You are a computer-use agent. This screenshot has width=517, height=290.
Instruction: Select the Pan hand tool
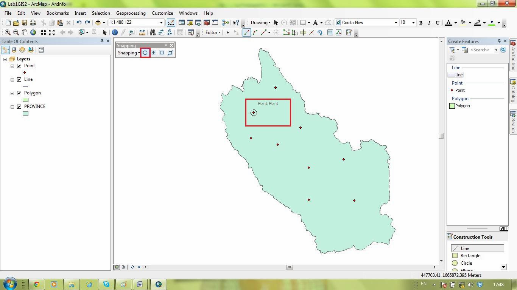click(x=24, y=32)
